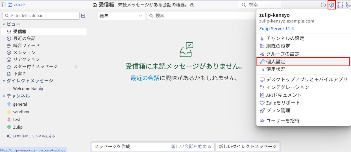Select Zulipをサポート menu item
Image resolution: width=351 pixels, height=152 pixels.
click(304, 103)
